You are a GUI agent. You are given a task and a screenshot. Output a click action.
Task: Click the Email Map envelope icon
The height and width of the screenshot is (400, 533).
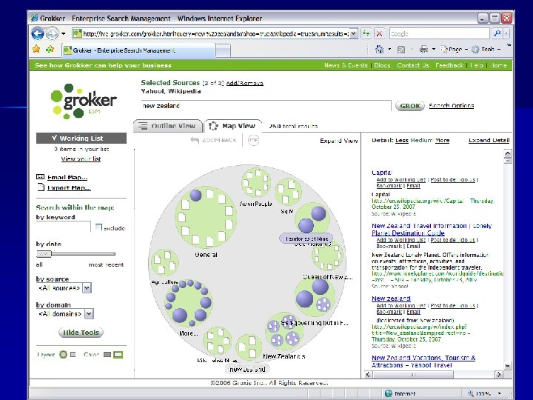(40, 177)
